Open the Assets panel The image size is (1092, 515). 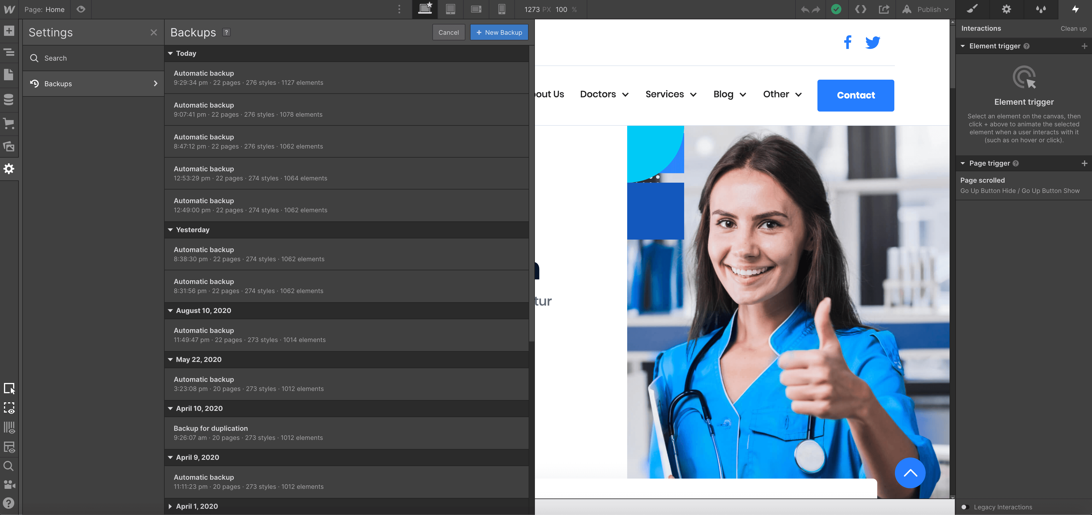tap(9, 146)
